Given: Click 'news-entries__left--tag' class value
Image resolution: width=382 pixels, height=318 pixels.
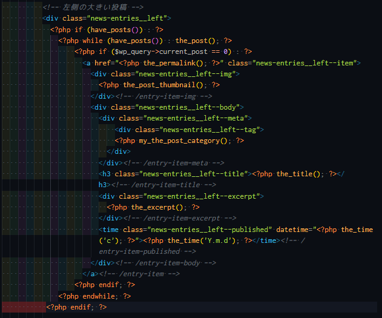Looking at the screenshot, I should [209, 130].
